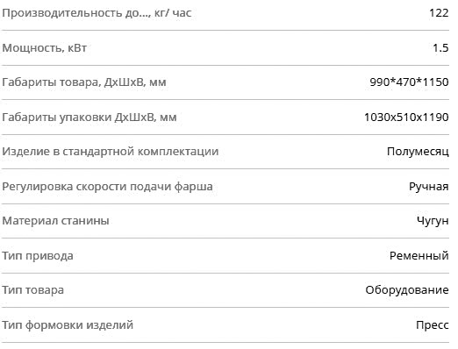Screen dimensions: 458x349
Task: Click the 'Производительность до..., кг/час' label
Action: pyautogui.click(x=97, y=13)
